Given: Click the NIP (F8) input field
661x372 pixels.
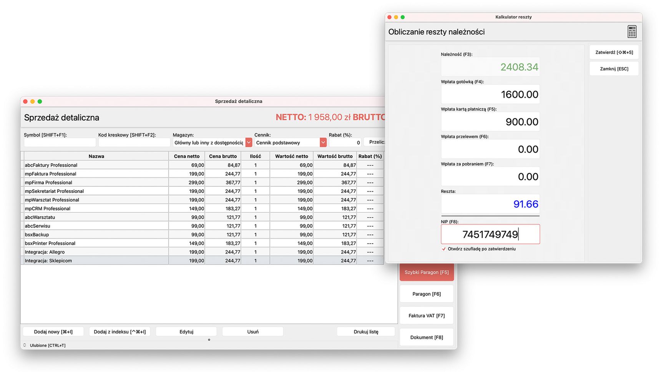Looking at the screenshot, I should coord(490,234).
